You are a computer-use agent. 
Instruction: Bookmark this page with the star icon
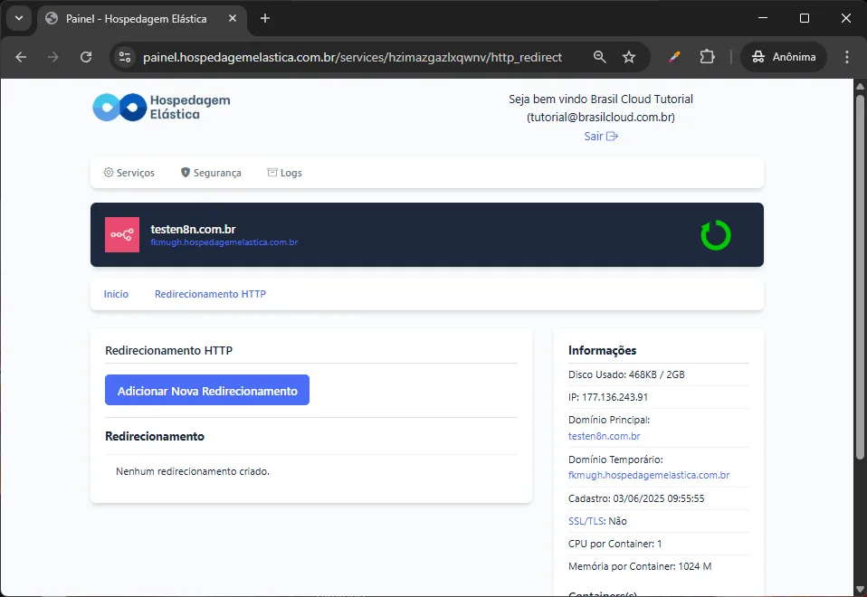click(629, 57)
